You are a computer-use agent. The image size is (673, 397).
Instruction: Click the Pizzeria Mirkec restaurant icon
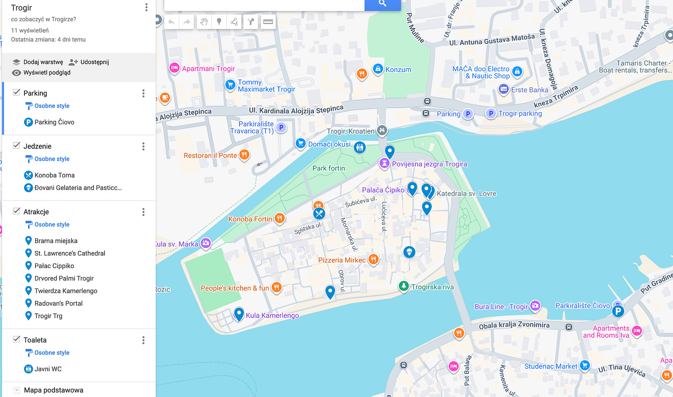pyautogui.click(x=373, y=259)
